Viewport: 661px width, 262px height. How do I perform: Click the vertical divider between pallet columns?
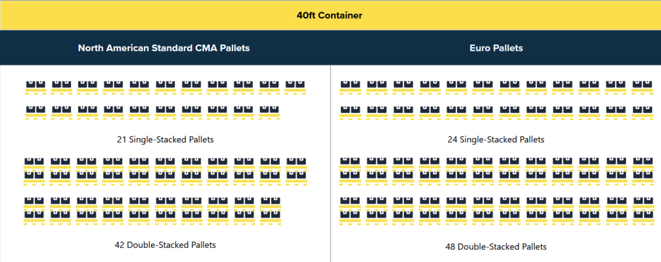pyautogui.click(x=330, y=163)
